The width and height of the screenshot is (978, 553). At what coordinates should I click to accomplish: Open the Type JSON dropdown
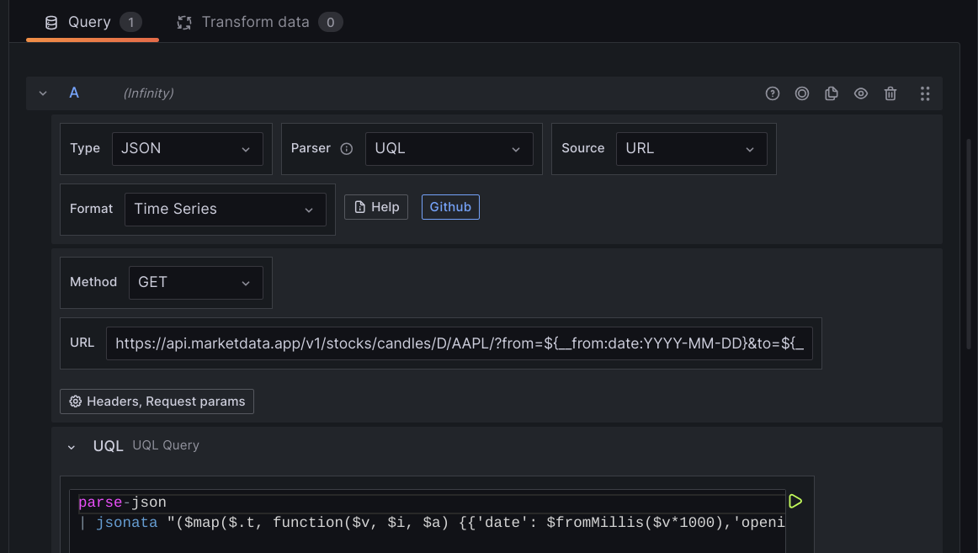point(187,148)
